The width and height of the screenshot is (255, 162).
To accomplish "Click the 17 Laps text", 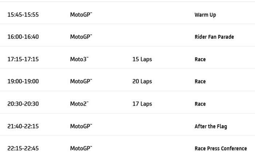I will tap(142, 104).
